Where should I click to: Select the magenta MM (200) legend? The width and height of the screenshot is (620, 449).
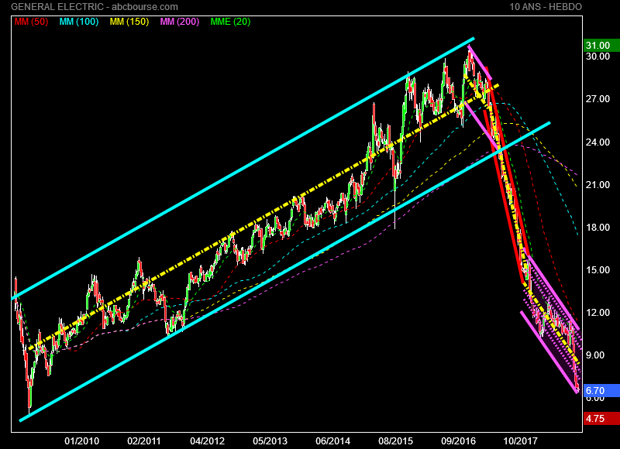click(x=180, y=22)
